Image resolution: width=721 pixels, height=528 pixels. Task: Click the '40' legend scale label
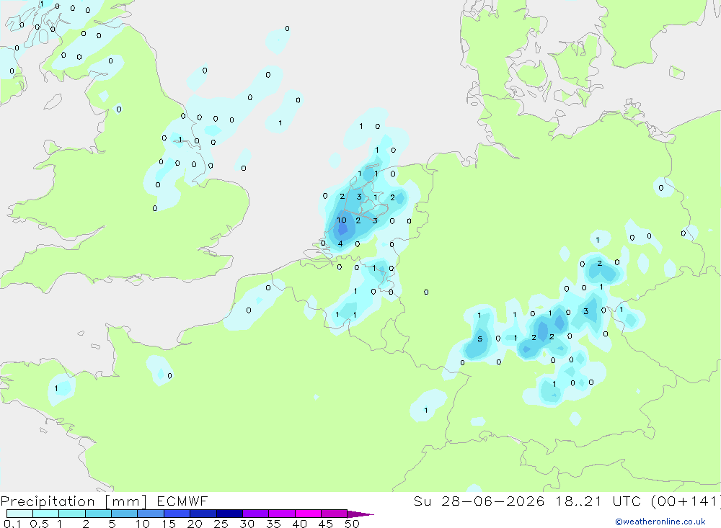pos(299,524)
